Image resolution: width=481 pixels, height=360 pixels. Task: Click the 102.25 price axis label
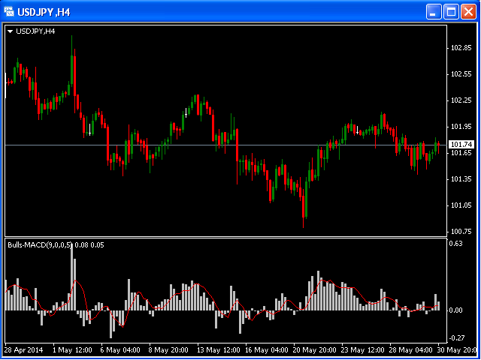tap(461, 100)
